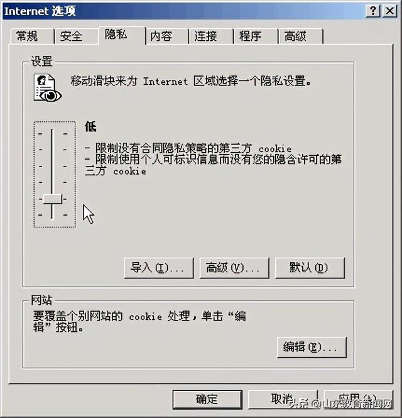Switch to the 程序 tab
Viewport: 402px width, 418px height.
click(x=256, y=36)
